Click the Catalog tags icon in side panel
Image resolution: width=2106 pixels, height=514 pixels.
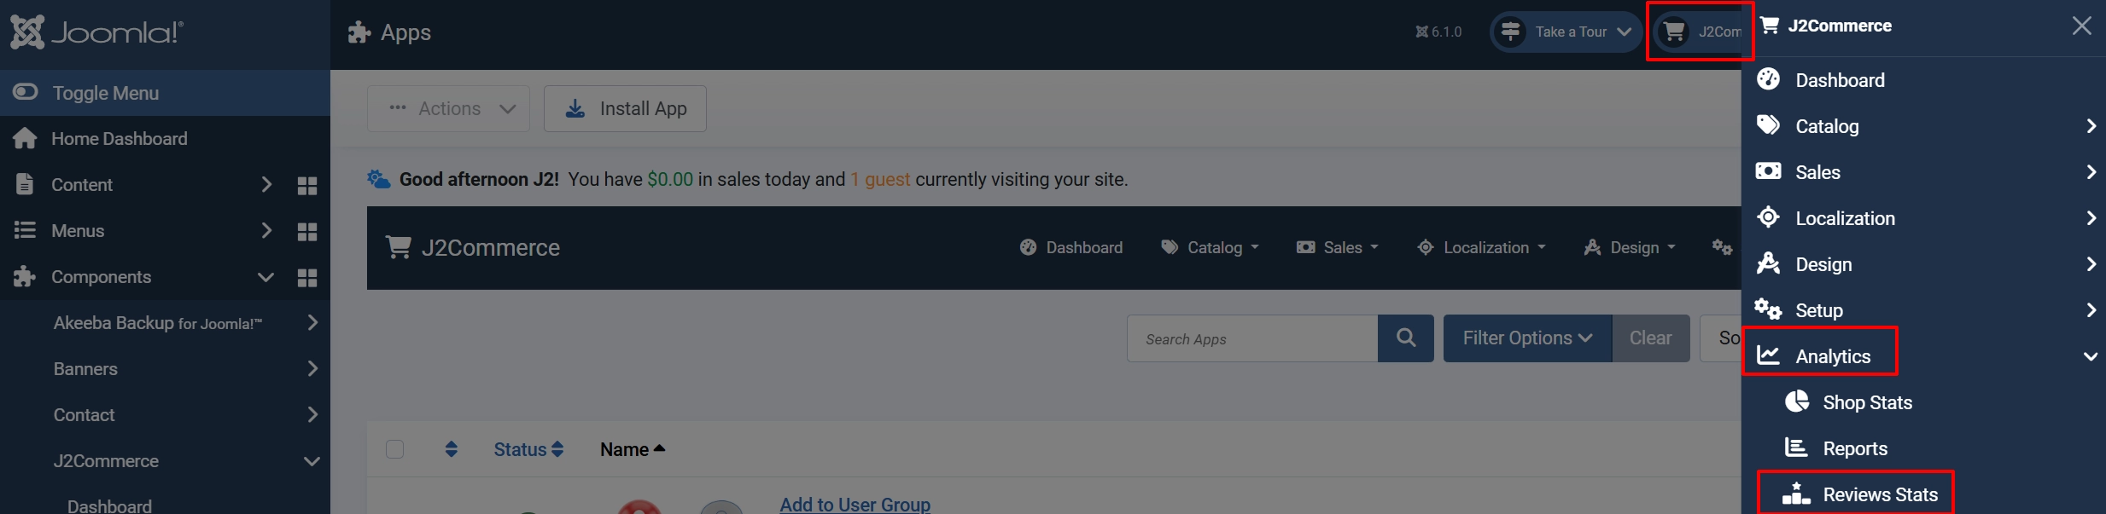click(1768, 125)
